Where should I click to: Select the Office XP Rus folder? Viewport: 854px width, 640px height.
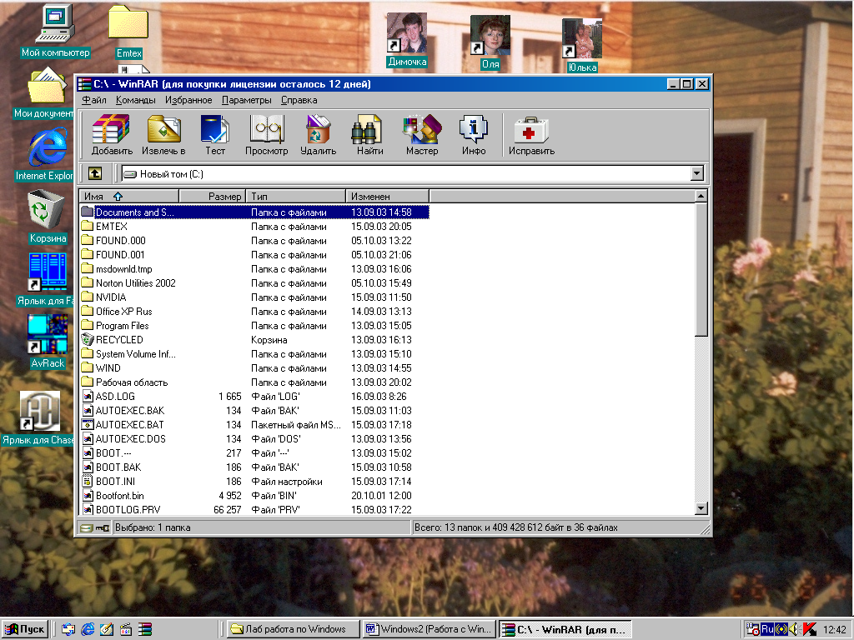tap(254, 312)
